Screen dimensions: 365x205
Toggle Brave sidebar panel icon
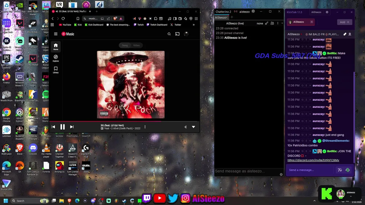tap(175, 19)
